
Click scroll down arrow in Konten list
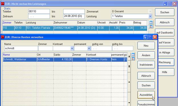pyautogui.click(x=129, y=103)
